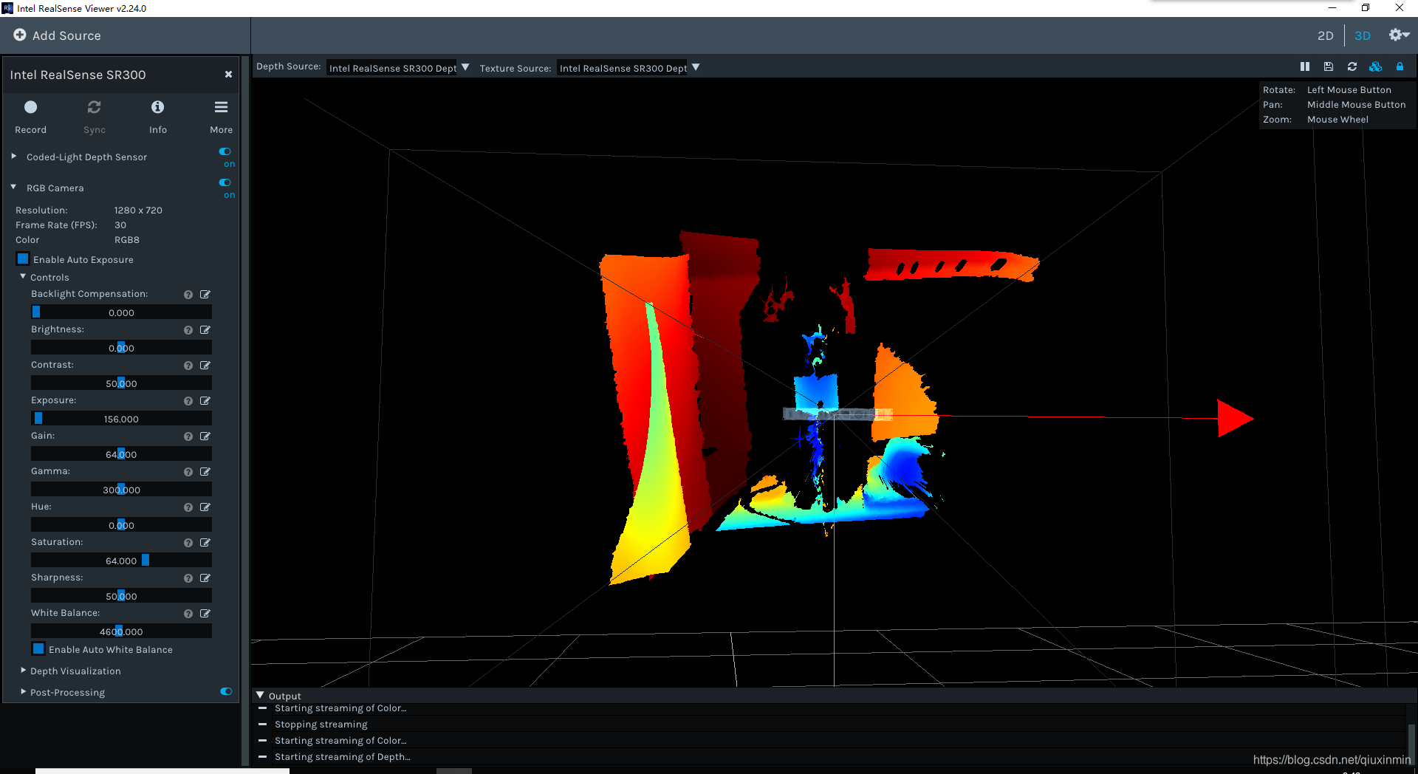The height and width of the screenshot is (774, 1418).
Task: Edit Contrast value manually
Action: tap(205, 365)
